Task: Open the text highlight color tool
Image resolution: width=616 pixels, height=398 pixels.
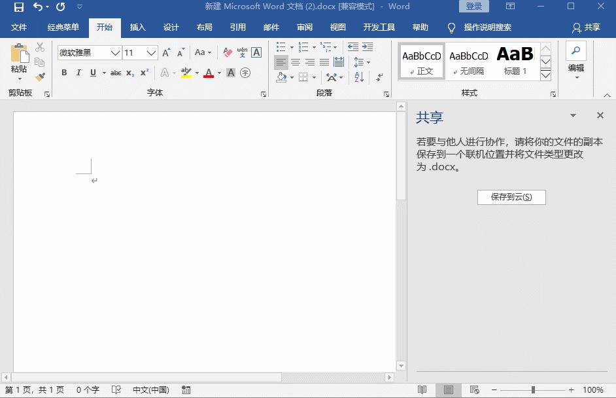Action: pos(185,73)
